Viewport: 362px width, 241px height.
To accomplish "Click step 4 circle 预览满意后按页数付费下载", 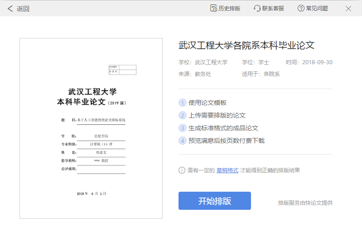I will [x=183, y=141].
